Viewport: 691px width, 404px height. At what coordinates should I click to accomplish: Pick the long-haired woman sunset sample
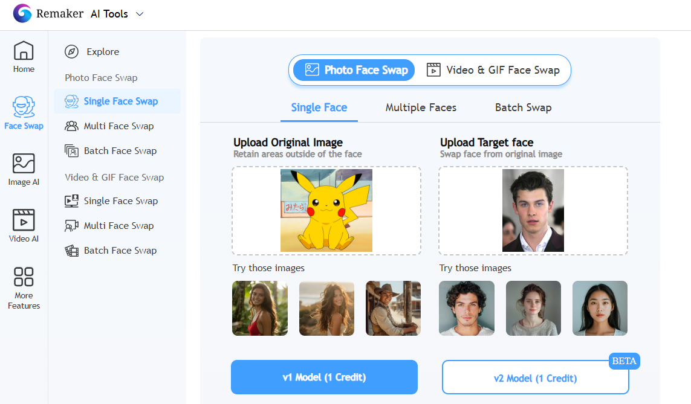[x=326, y=308]
